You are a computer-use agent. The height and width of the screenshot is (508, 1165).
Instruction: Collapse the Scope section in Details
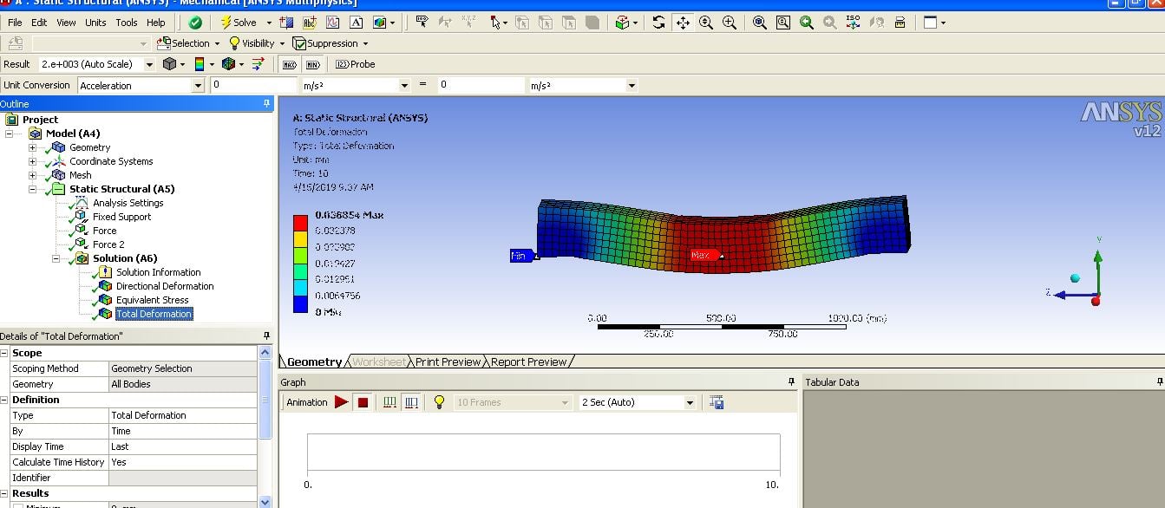(5, 353)
